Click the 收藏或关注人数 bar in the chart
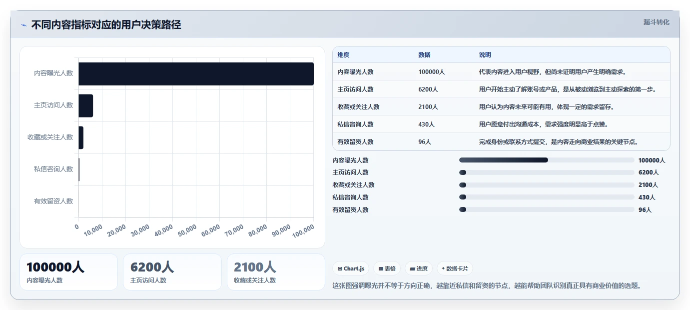The height and width of the screenshot is (310, 690). pos(81,137)
